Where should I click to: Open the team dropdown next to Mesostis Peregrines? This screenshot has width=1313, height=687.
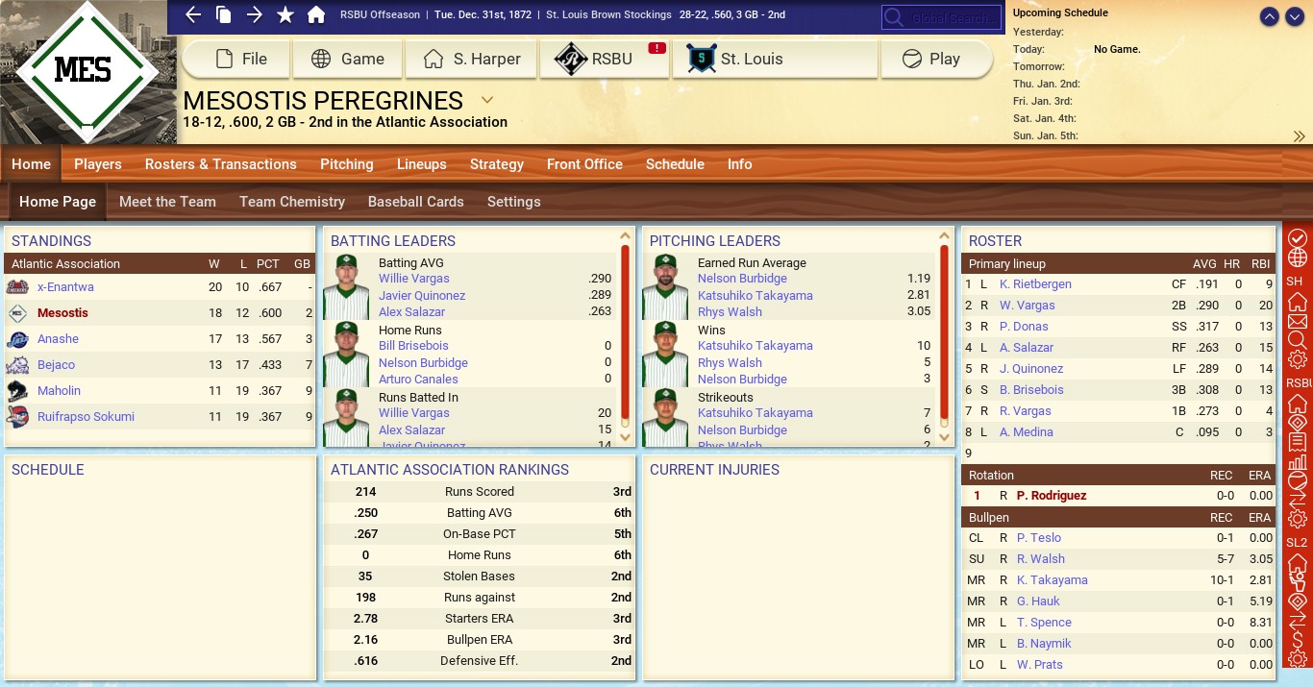coord(487,100)
